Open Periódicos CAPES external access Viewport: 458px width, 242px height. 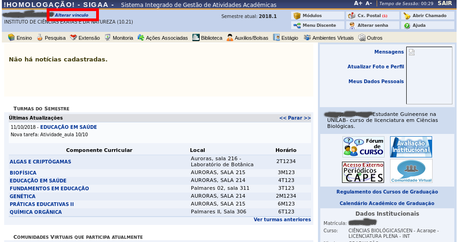tap(363, 171)
